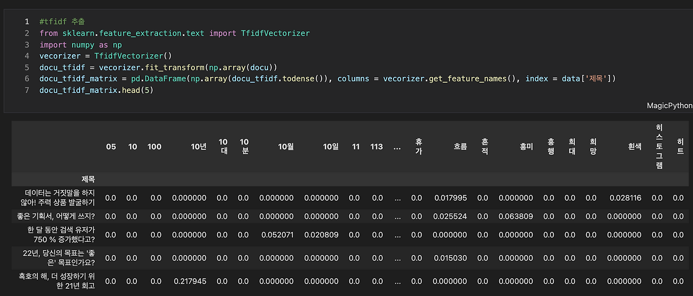Click the '흥행' column header

point(551,147)
